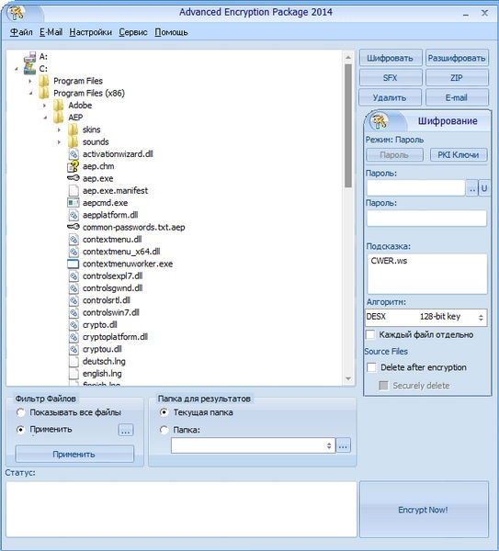Click the file tree scroll up arrow

tap(348, 57)
